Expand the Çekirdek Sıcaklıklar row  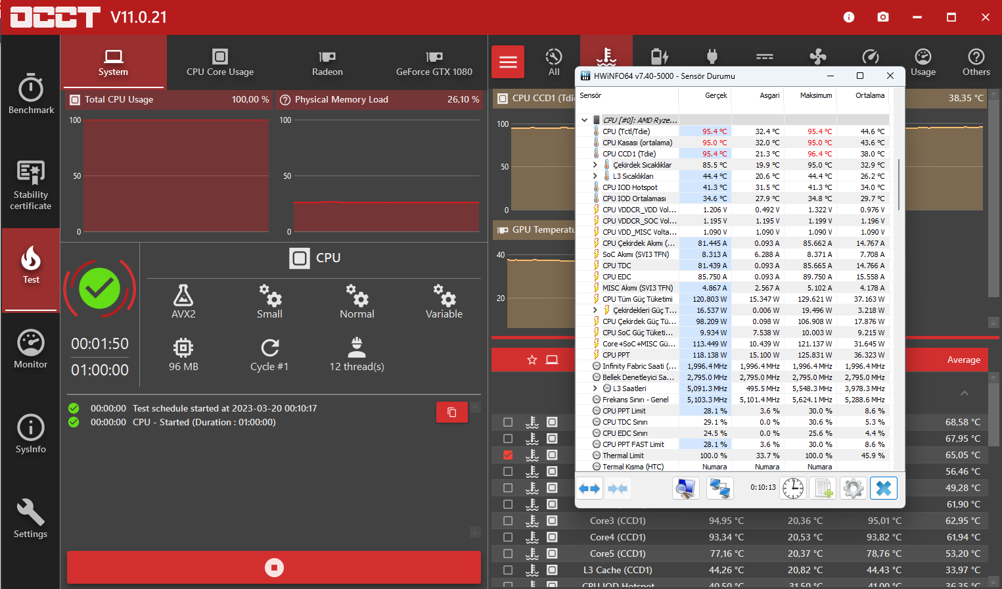595,165
